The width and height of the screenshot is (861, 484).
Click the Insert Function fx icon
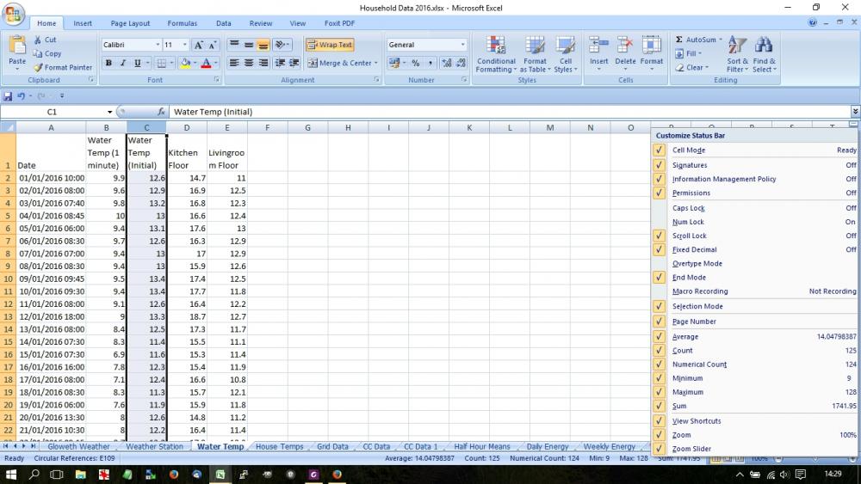pos(161,112)
